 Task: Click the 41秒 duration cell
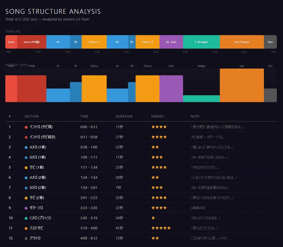point(119,228)
